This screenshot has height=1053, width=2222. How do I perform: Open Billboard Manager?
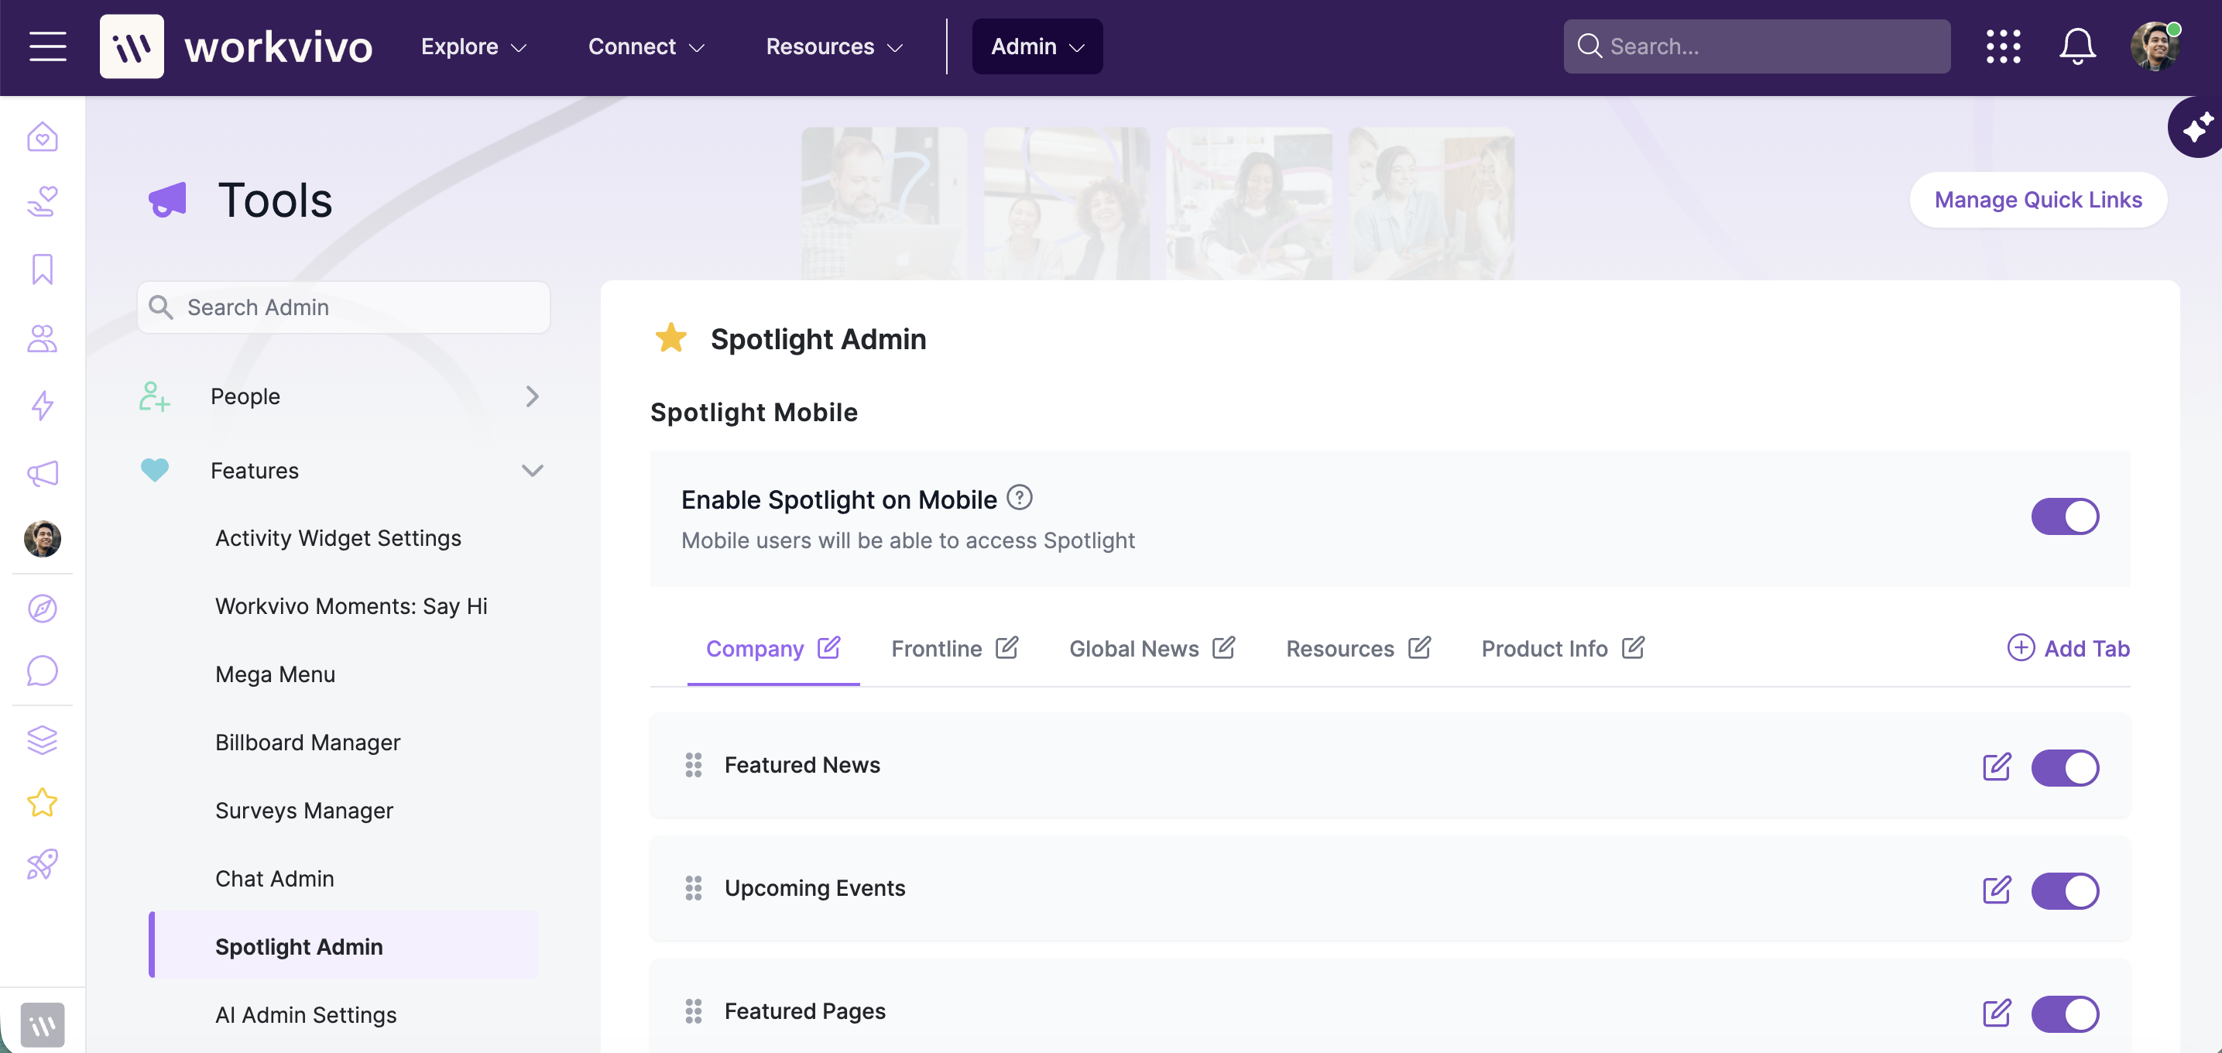coord(308,743)
